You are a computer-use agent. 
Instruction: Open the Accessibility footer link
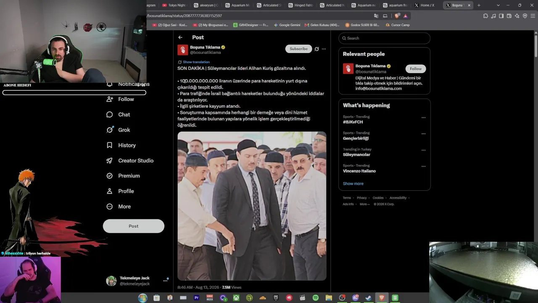click(398, 198)
